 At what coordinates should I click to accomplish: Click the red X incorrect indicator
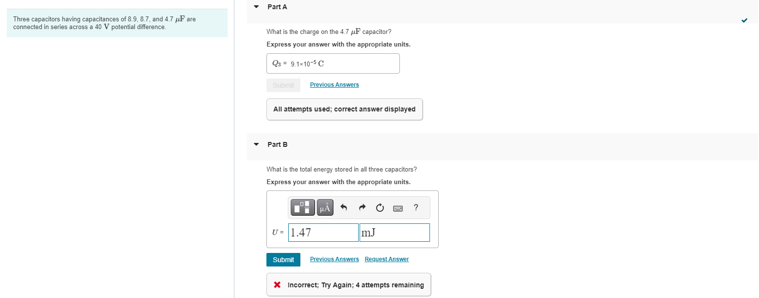click(x=277, y=284)
